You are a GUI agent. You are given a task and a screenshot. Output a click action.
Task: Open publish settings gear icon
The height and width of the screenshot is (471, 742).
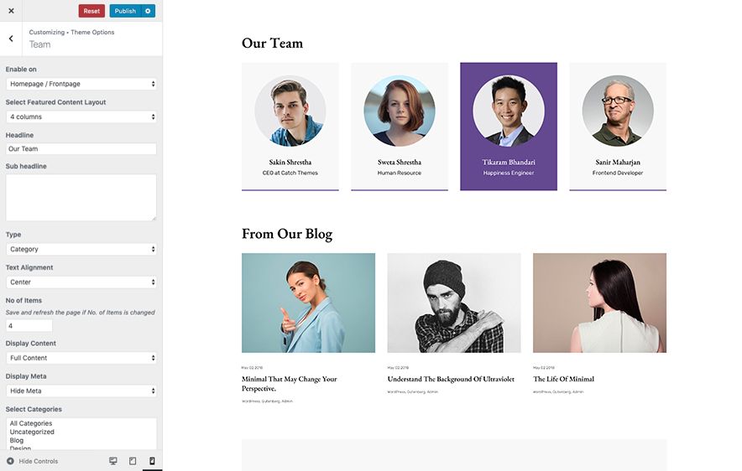[149, 11]
